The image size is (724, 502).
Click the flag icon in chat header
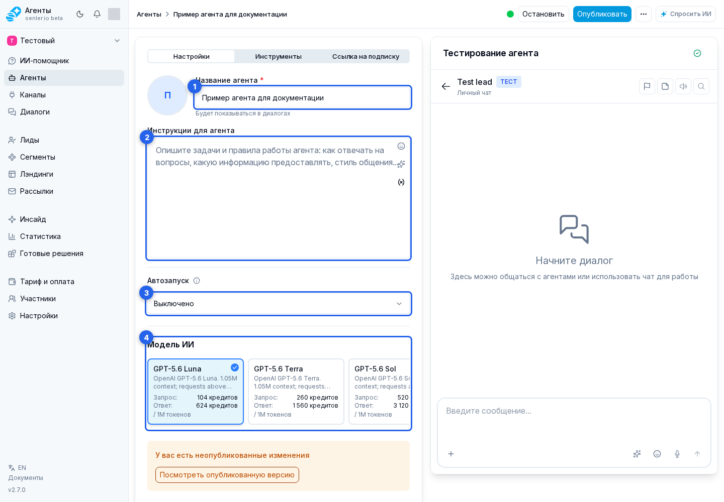(x=647, y=86)
